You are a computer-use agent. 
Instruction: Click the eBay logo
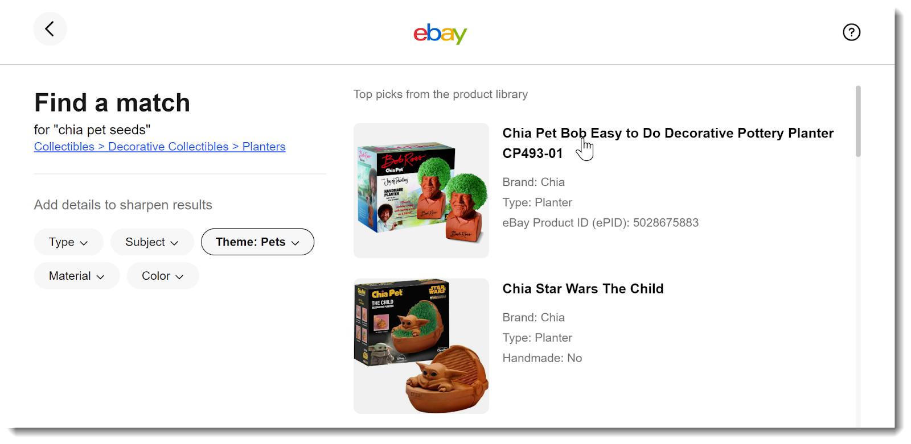[x=440, y=34]
